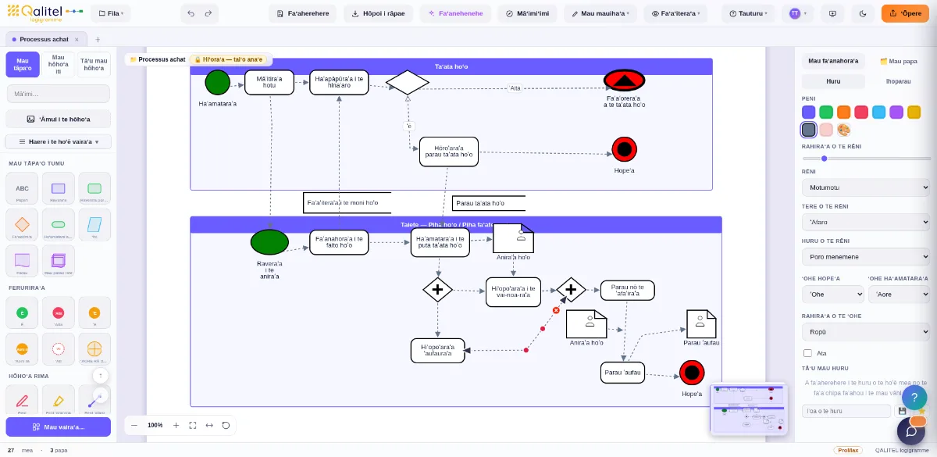The width and height of the screenshot is (937, 457).
Task: Open the dark chat bubble button
Action: (911, 431)
